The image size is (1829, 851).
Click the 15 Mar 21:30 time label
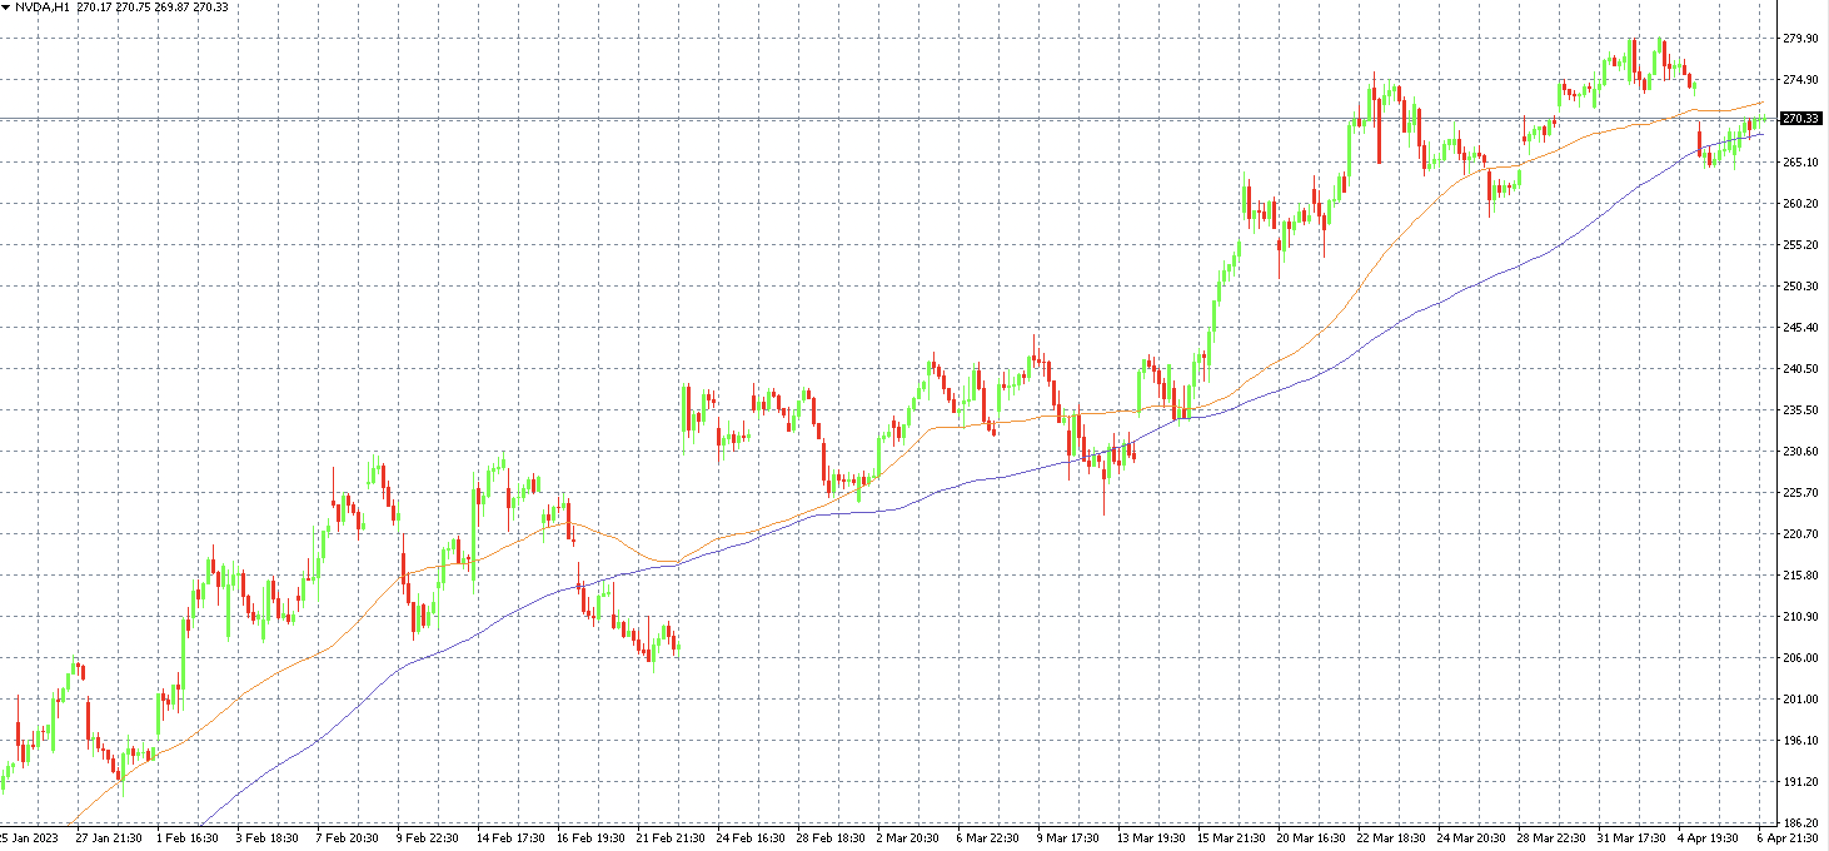pos(1231,838)
